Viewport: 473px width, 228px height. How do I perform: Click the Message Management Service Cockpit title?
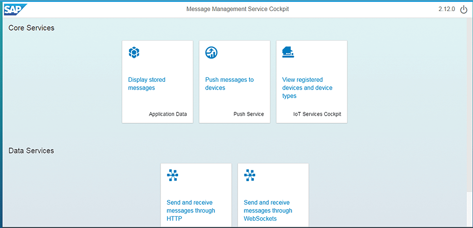tap(241, 9)
